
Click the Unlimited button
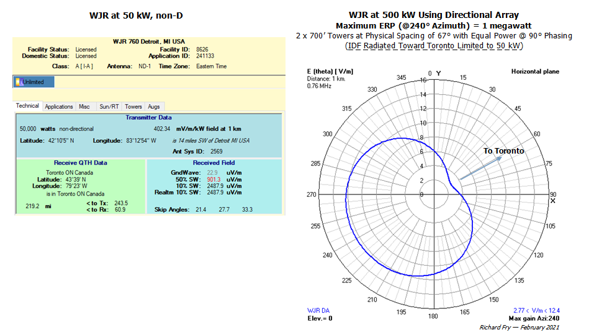(x=34, y=82)
